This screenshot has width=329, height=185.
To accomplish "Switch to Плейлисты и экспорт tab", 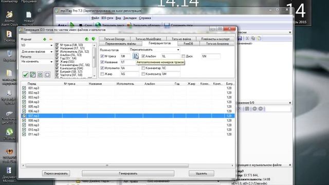I will pos(215,39).
